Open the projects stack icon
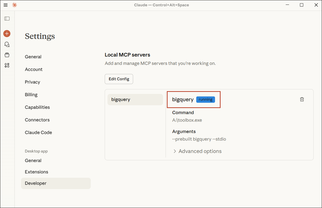This screenshot has height=208, width=322. pyautogui.click(x=7, y=55)
